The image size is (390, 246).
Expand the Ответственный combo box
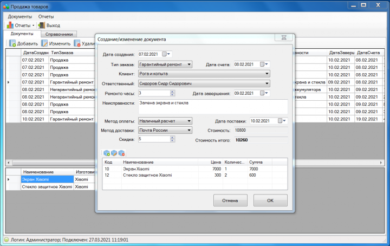267,83
